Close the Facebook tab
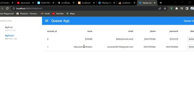This screenshot has height=109, width=194. (13, 3)
